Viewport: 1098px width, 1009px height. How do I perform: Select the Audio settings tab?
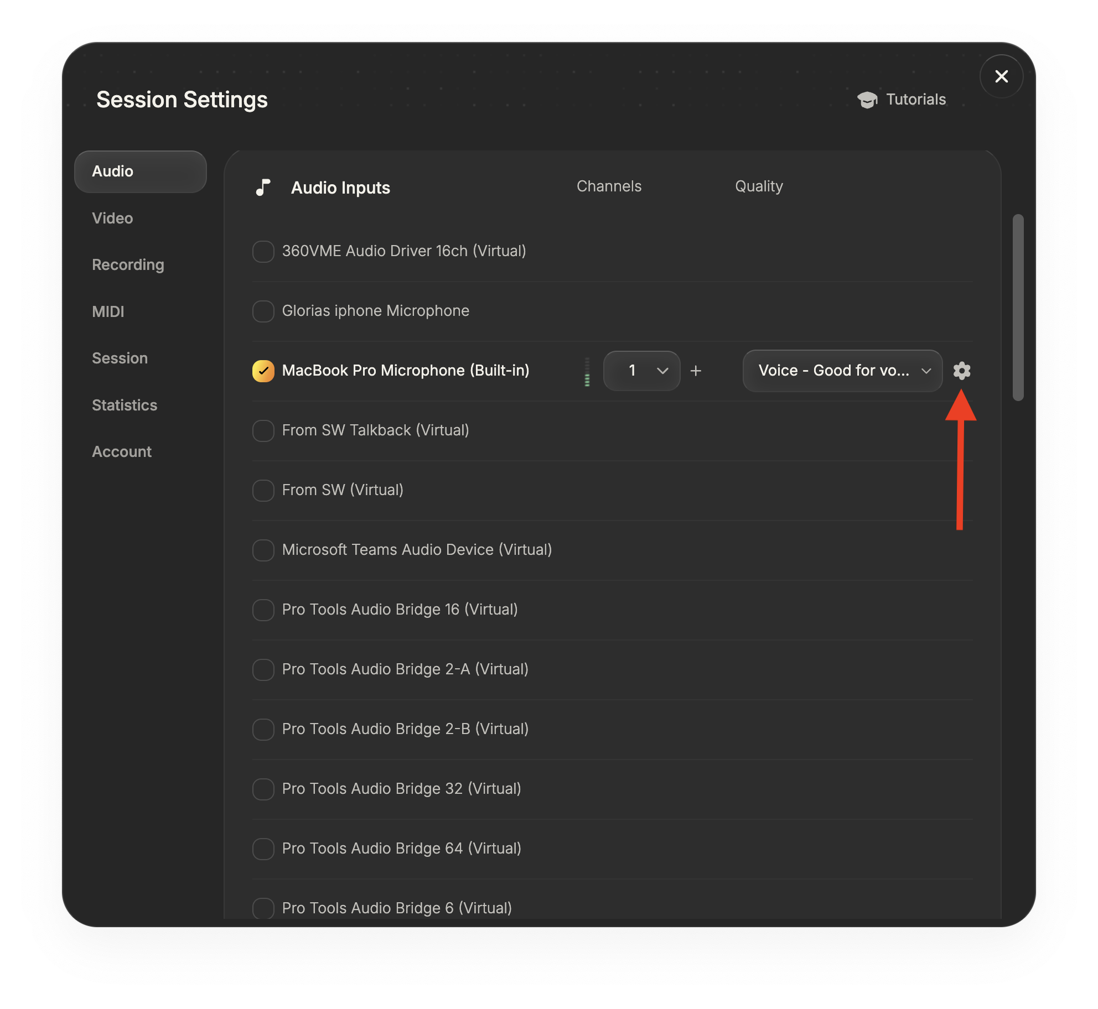[x=141, y=171]
